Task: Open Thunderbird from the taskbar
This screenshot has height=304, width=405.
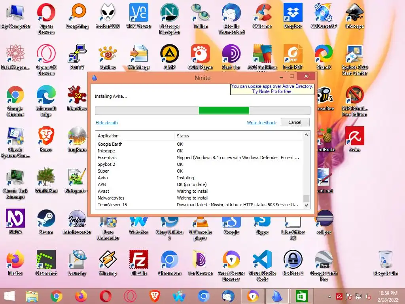Action: click(228, 296)
